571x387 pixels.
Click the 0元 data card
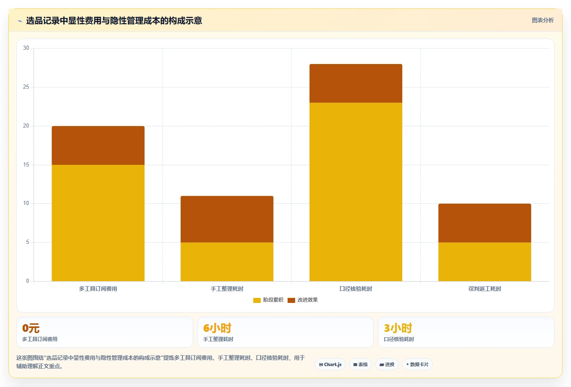[105, 332]
